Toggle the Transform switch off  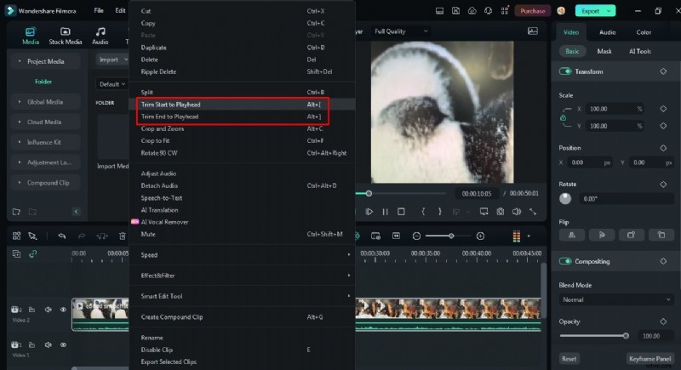[x=565, y=71]
